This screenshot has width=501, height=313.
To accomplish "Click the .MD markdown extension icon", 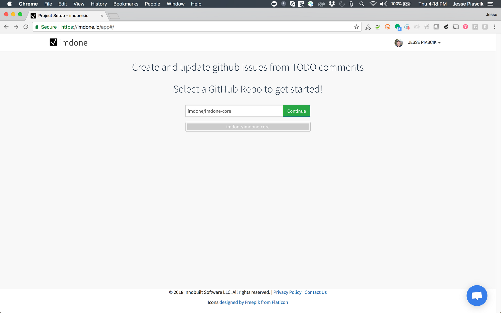I will pyautogui.click(x=368, y=27).
